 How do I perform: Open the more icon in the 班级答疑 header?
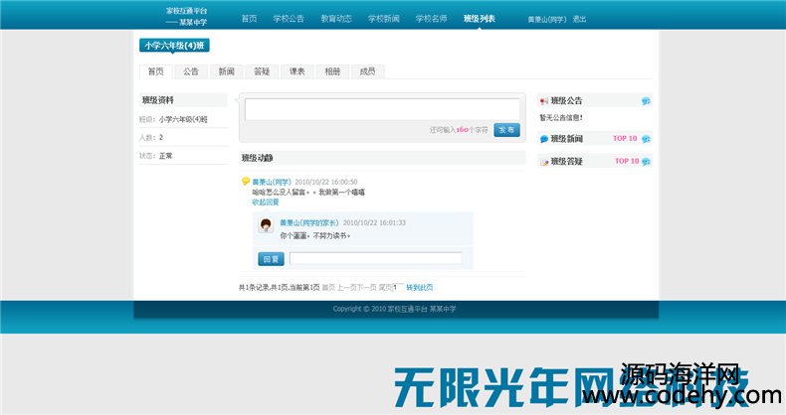(646, 162)
